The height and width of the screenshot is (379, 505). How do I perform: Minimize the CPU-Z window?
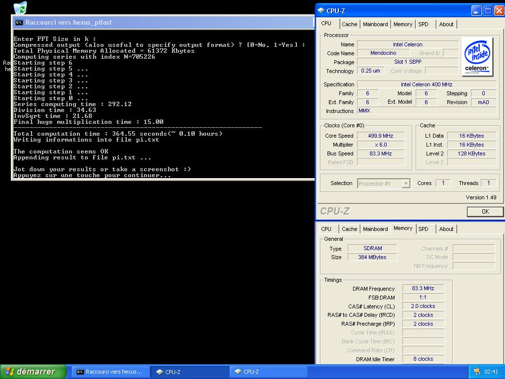tap(476, 11)
